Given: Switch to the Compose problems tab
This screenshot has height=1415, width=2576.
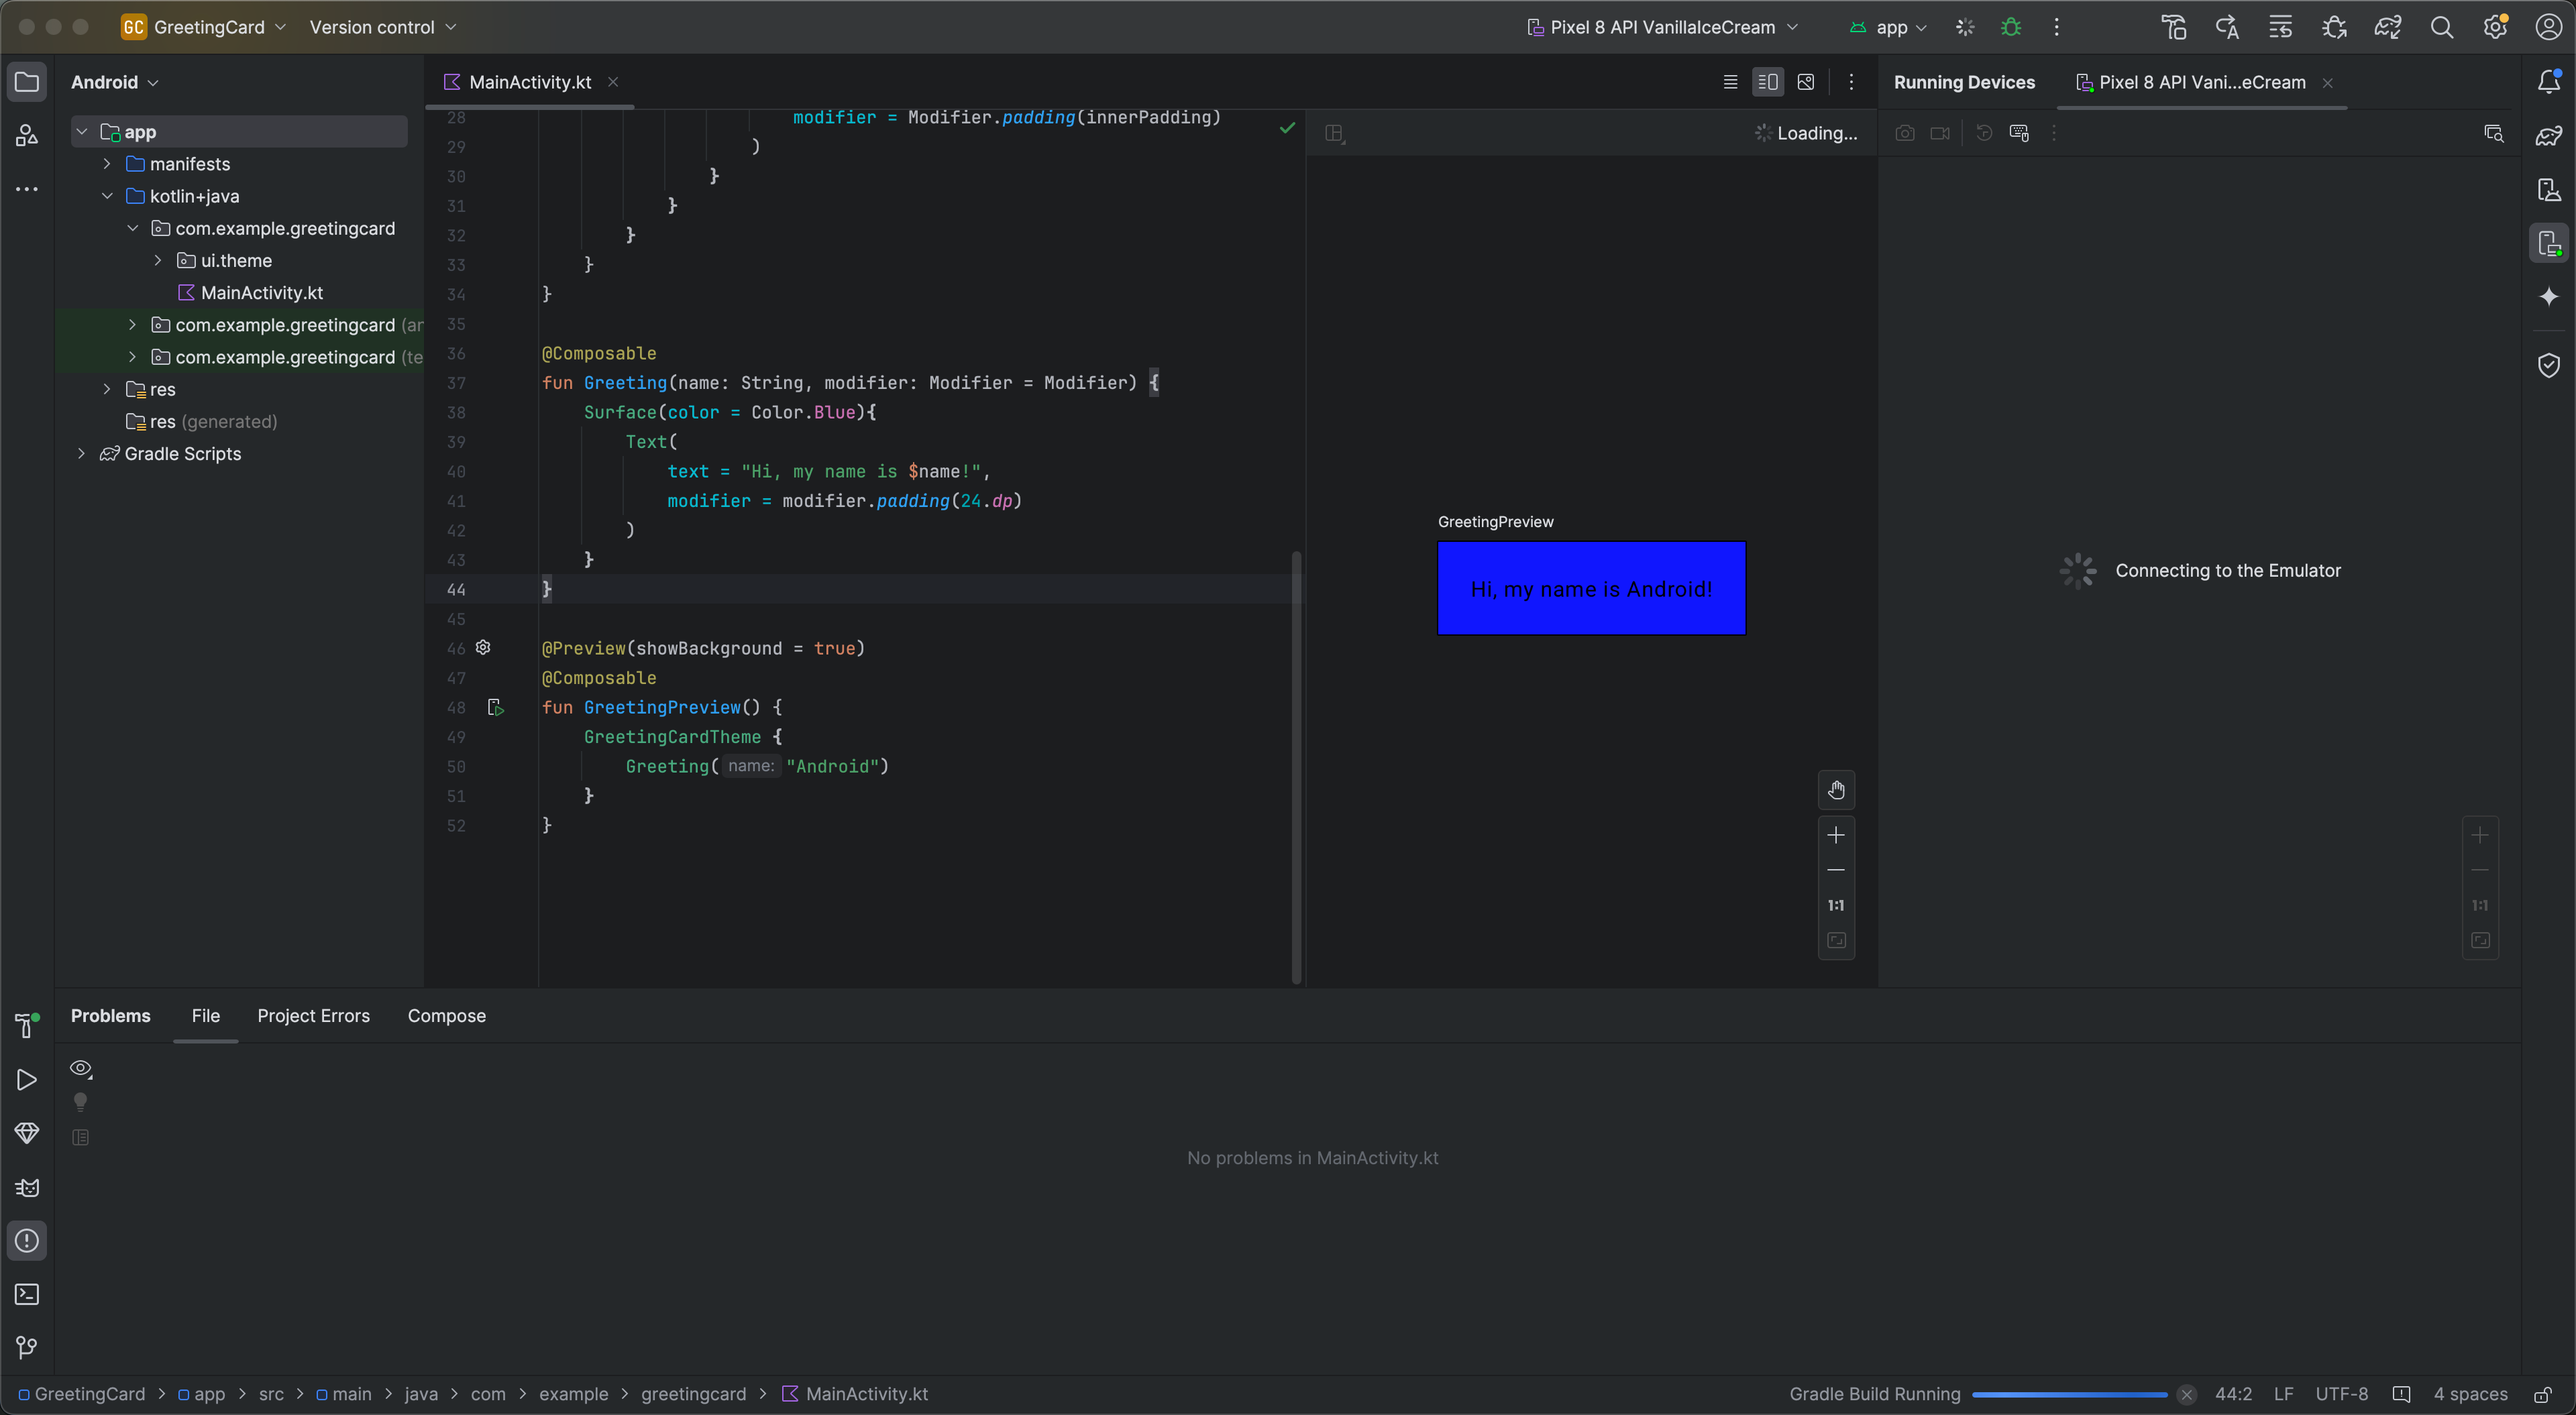Looking at the screenshot, I should pyautogui.click(x=446, y=1016).
